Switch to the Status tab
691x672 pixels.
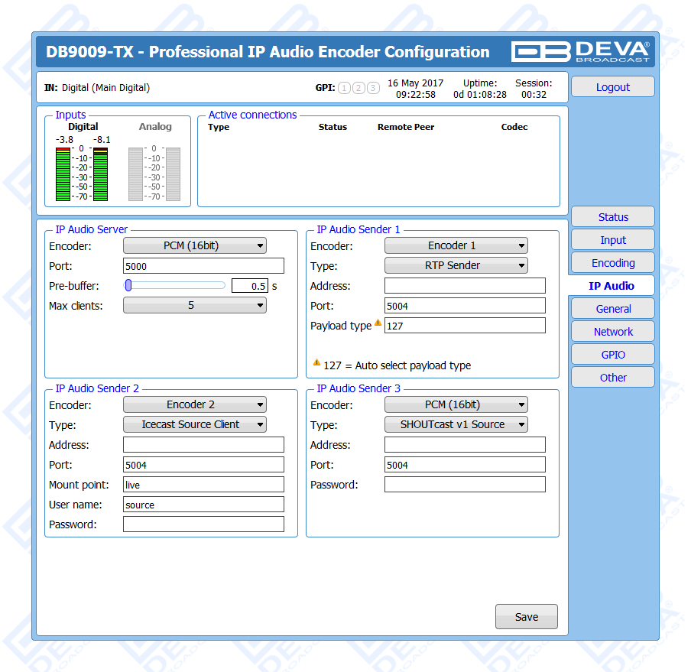coord(613,217)
